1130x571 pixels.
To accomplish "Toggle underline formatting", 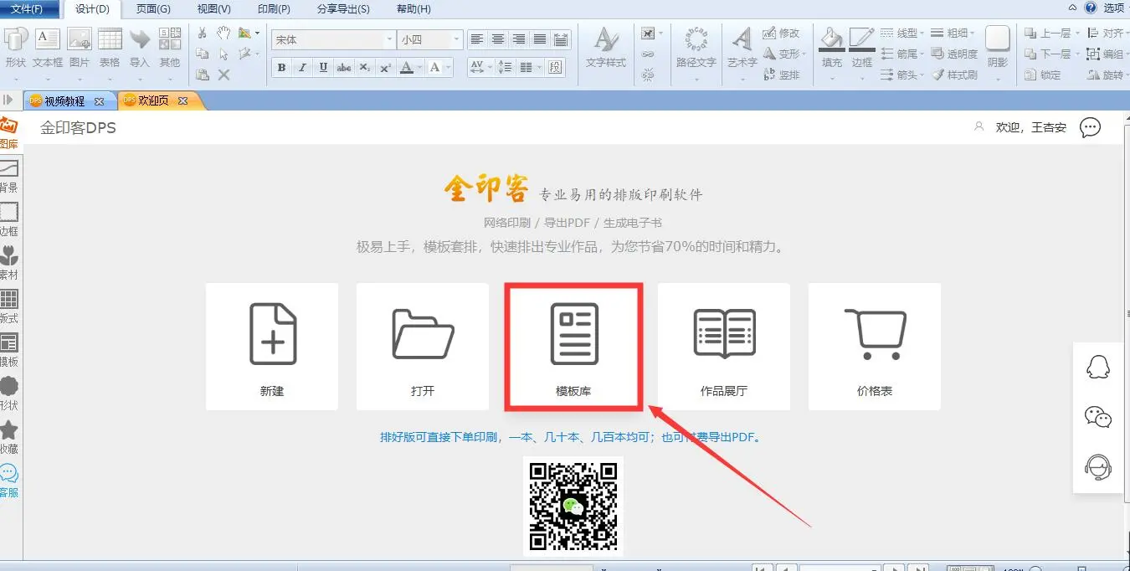I will click(323, 68).
